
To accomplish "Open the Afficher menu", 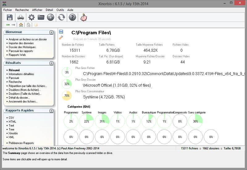I will pos(37,10).
